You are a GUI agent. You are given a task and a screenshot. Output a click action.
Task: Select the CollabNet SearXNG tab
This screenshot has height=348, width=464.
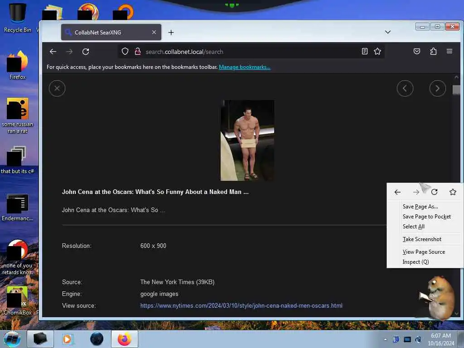111,32
